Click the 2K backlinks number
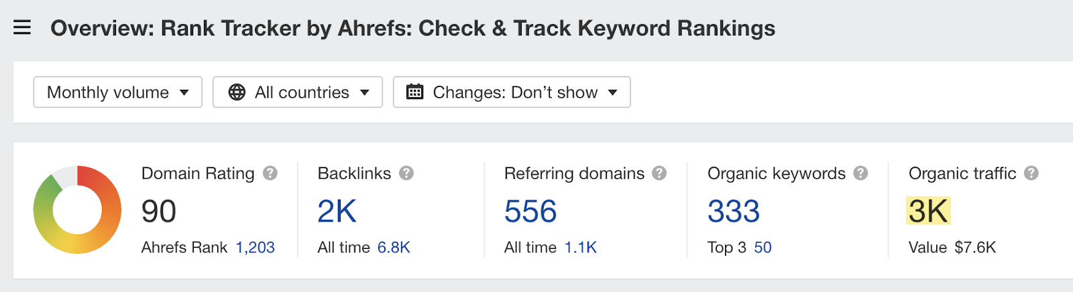Viewport: 1073px width, 292px height. click(337, 212)
